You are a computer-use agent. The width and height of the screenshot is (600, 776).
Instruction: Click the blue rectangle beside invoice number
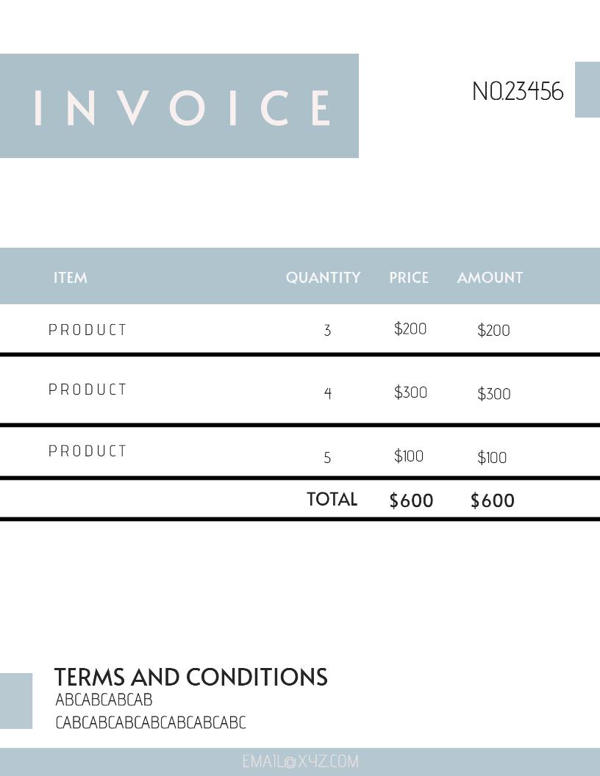tap(587, 90)
